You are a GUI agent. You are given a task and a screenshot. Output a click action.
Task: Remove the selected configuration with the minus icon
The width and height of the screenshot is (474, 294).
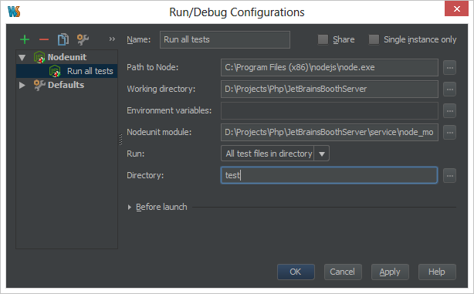pyautogui.click(x=44, y=39)
